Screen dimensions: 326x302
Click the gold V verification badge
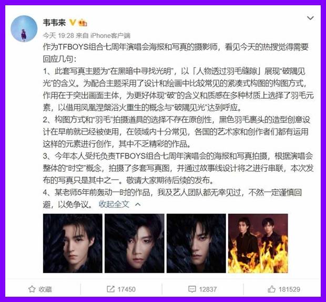pos(73,22)
